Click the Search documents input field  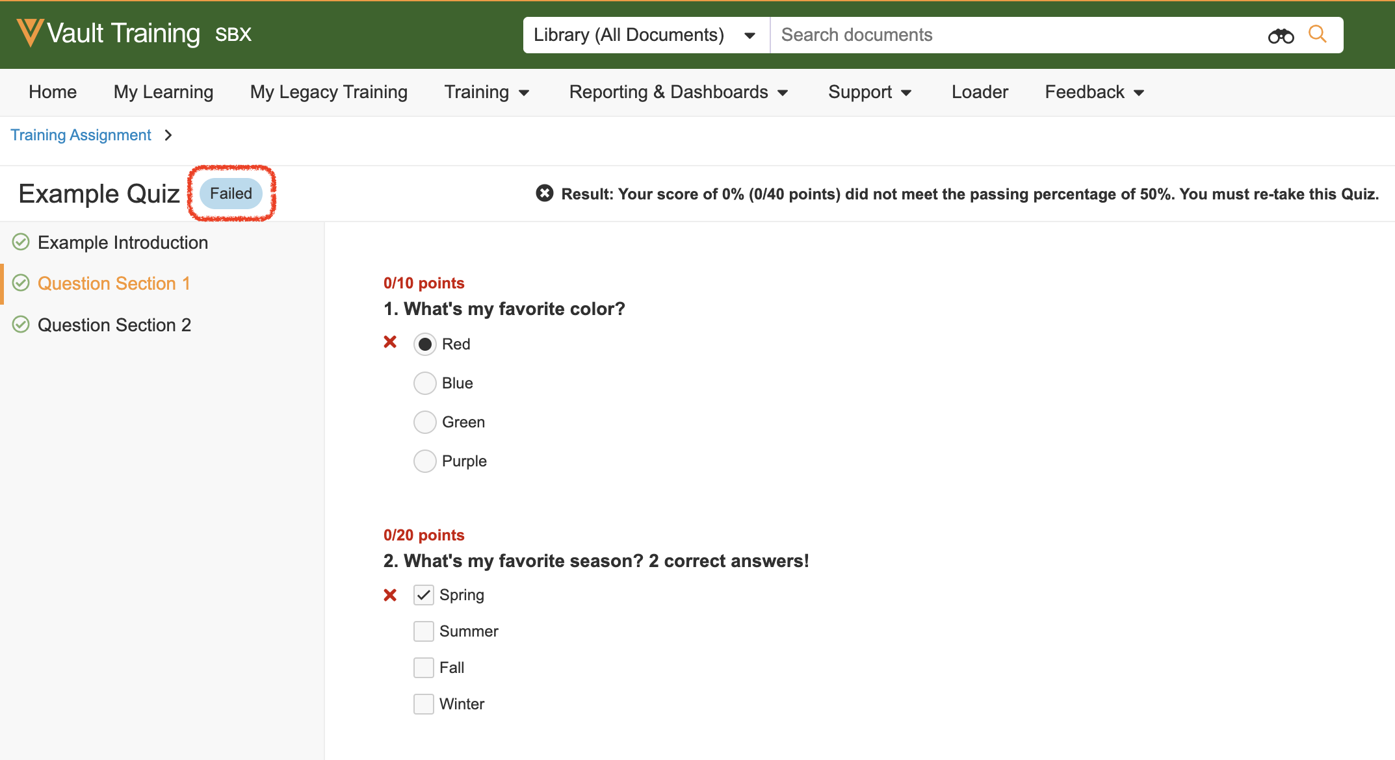(x=1014, y=35)
